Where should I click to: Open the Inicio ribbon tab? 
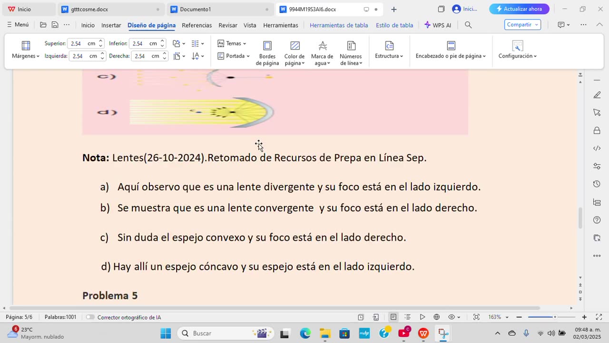tap(88, 25)
